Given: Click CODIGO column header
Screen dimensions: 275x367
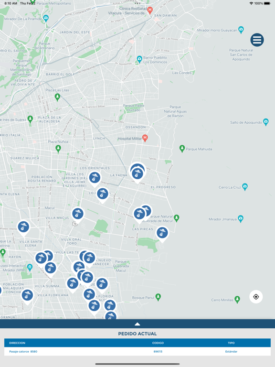Looking at the screenshot, I should click(158, 343).
